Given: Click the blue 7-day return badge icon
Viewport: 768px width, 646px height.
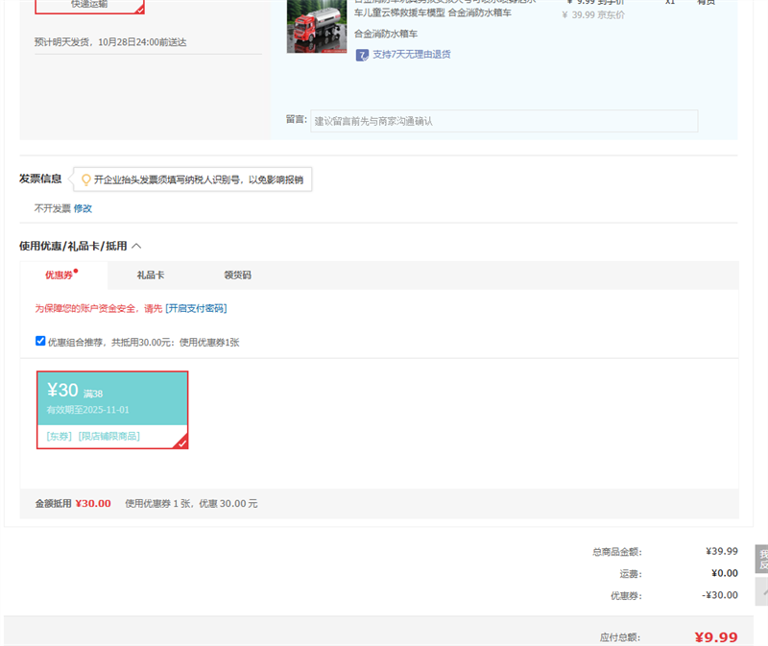Looking at the screenshot, I should [362, 55].
